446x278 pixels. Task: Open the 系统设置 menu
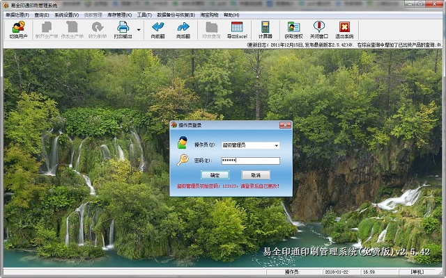tap(67, 14)
